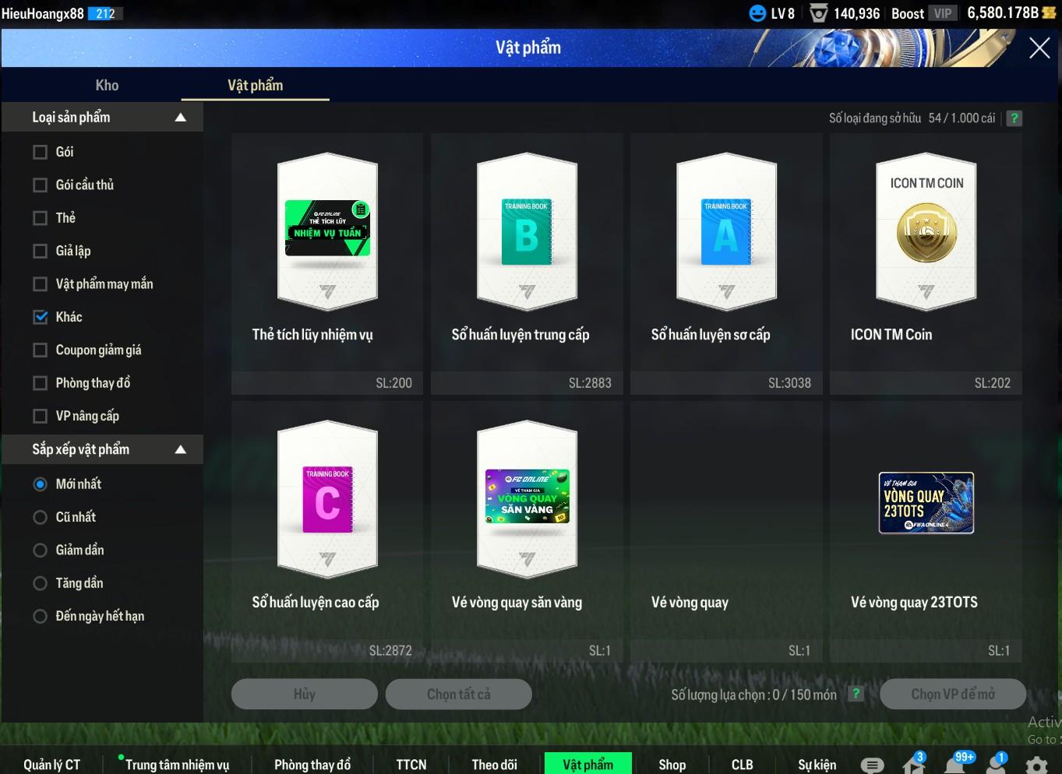Click the emoji face icon beside LV 8
This screenshot has height=774, width=1062.
tap(757, 13)
